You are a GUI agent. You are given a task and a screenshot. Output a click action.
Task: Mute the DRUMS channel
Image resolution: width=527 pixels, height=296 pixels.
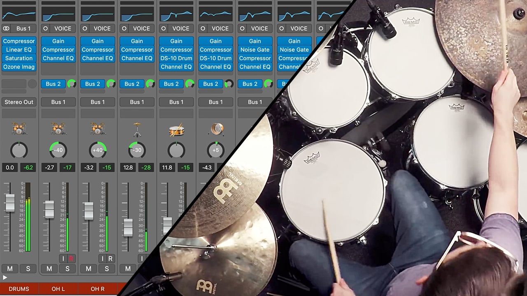[10, 268]
